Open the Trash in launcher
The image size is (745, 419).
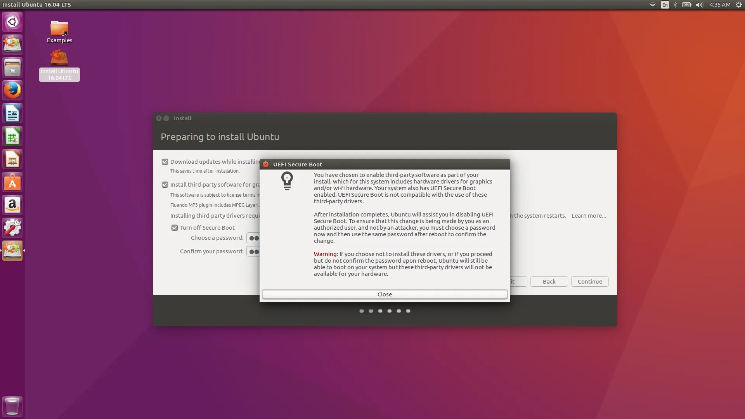point(12,406)
